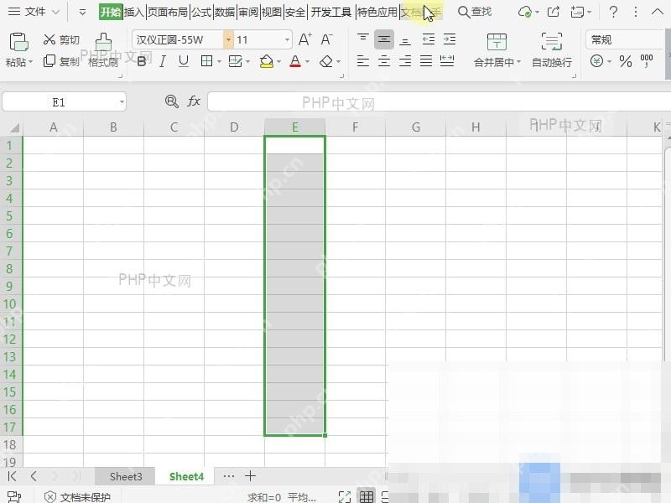This screenshot has width=671, height=503.
Task: Expand the 合并居中 dropdown arrow
Action: point(518,62)
